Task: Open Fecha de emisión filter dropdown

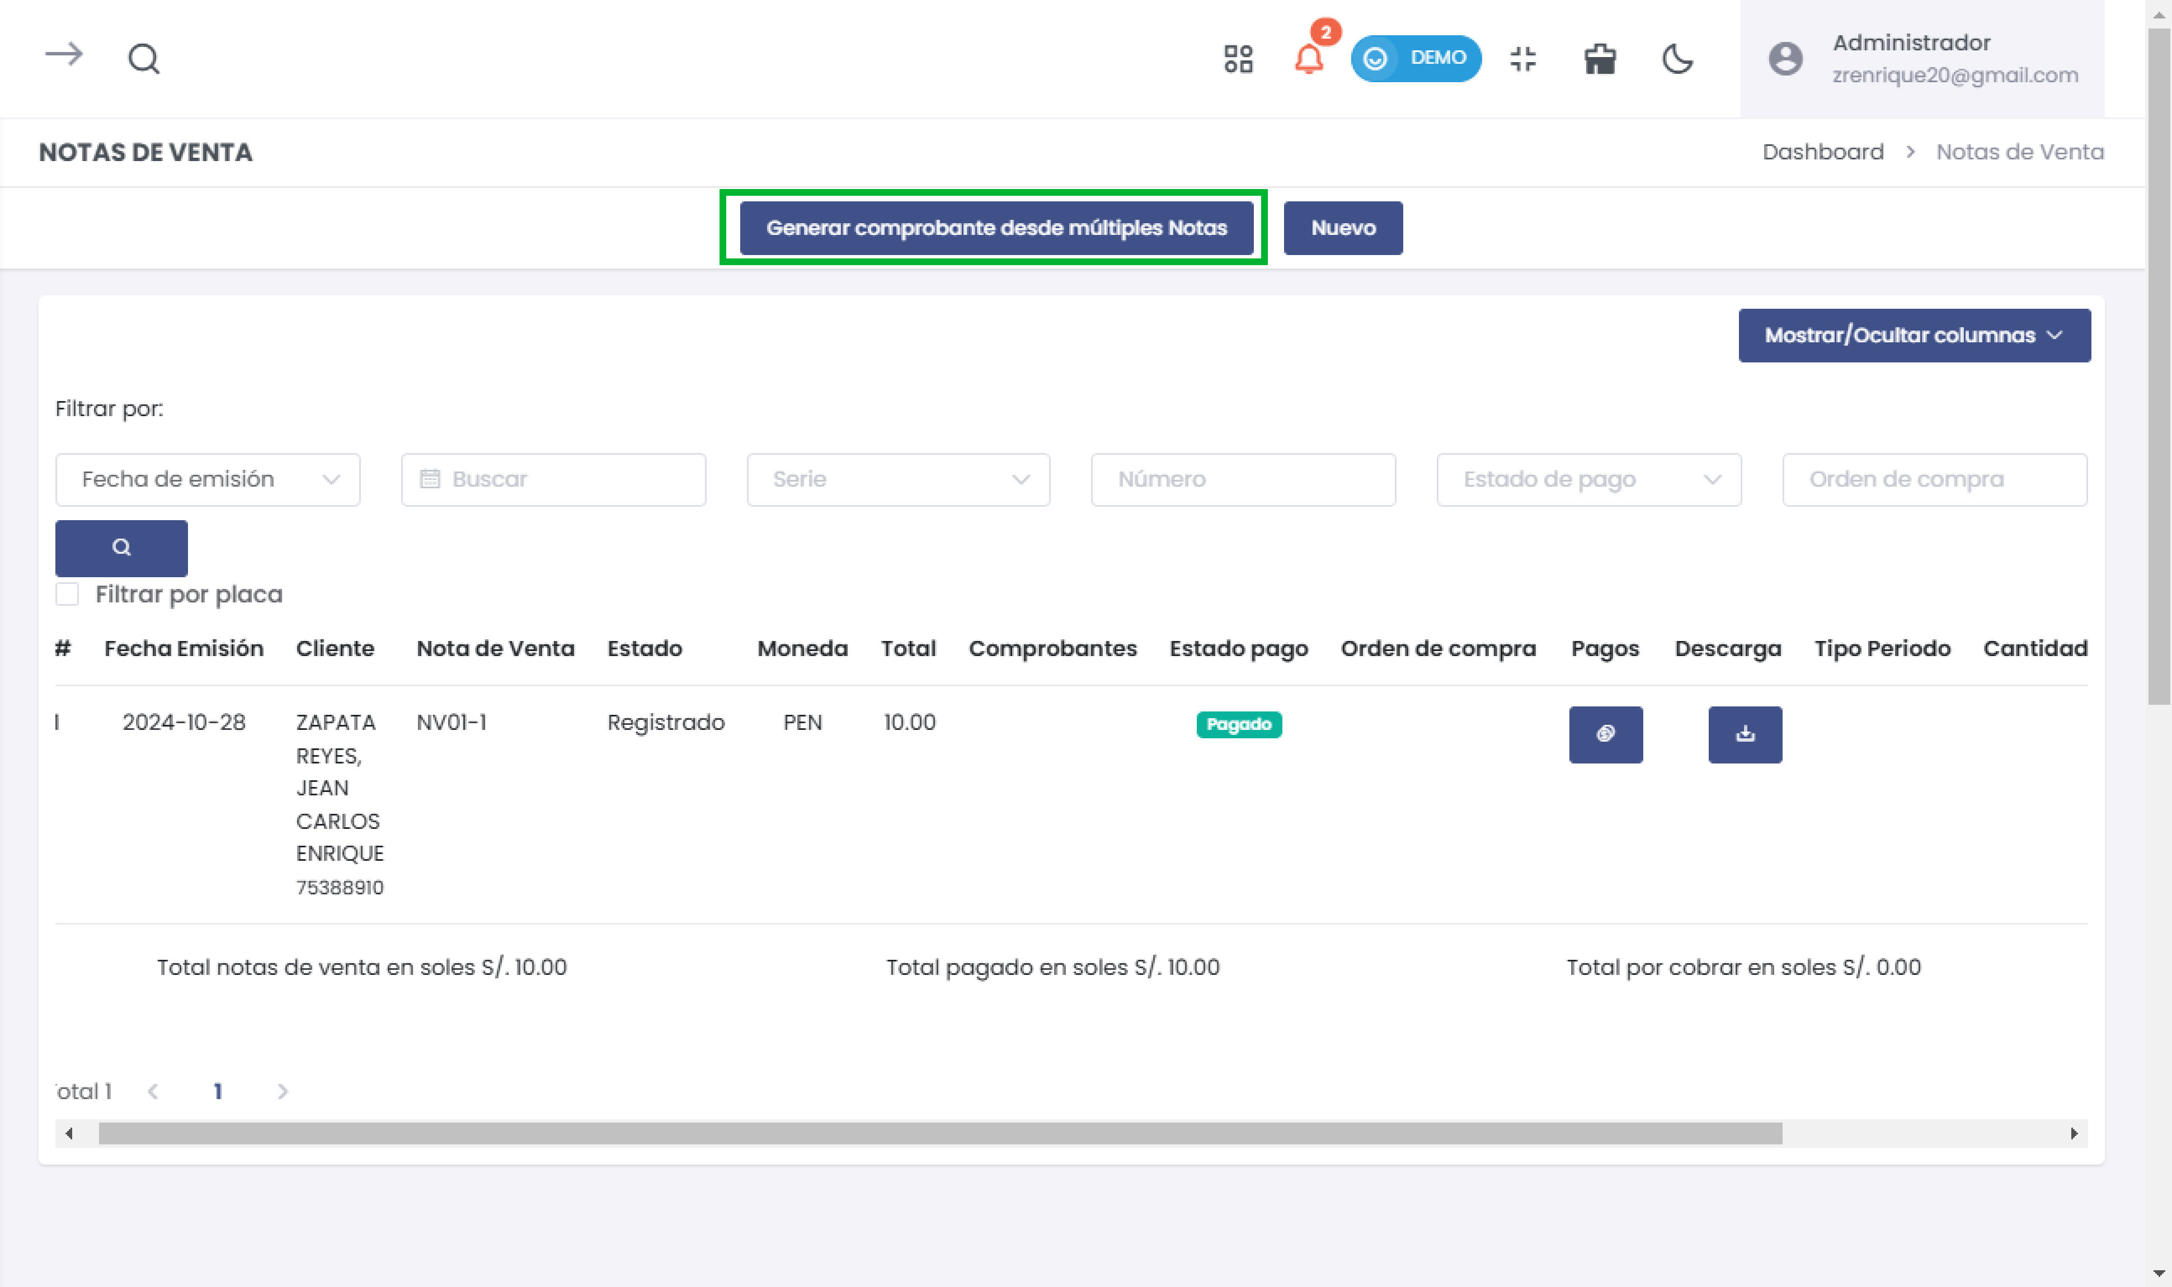Action: click(208, 479)
